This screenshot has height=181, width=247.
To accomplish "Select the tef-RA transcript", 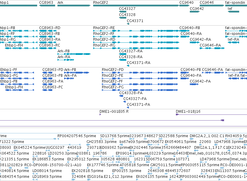I will pos(233,40).
